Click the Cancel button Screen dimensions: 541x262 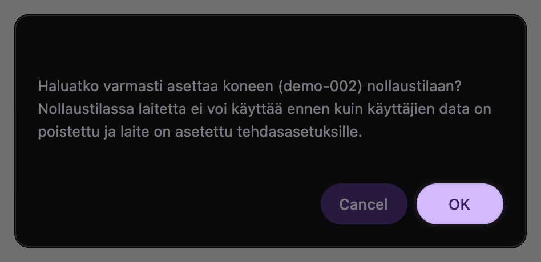pyautogui.click(x=364, y=204)
